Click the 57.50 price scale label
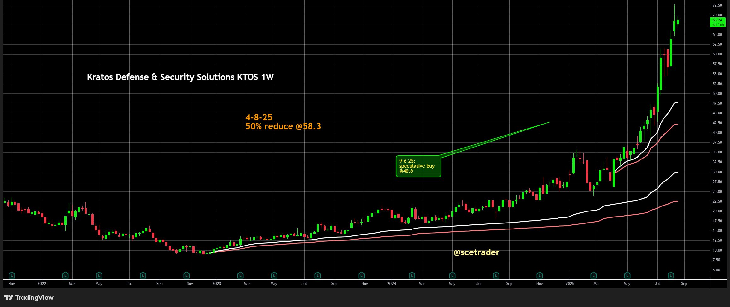 [x=717, y=64]
